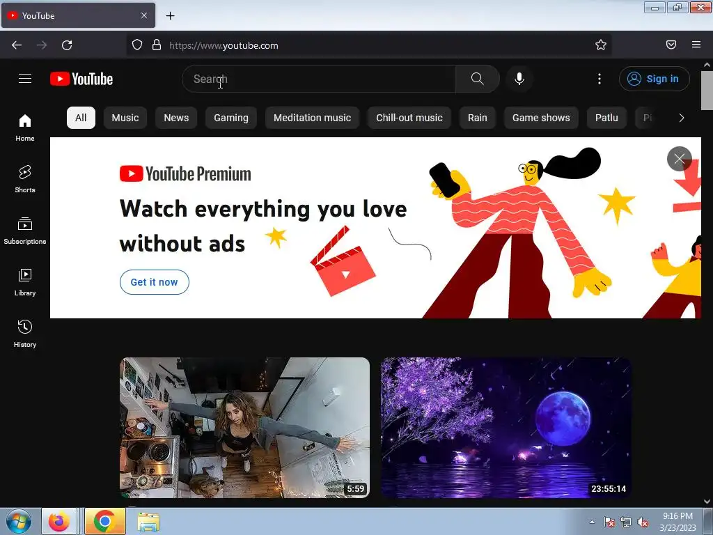Open Firefox application menu
713x535 pixels.
point(696,45)
